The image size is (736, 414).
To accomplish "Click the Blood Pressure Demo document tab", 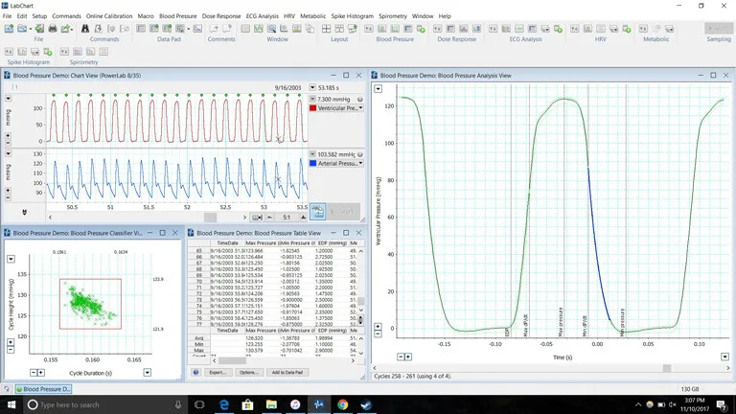I will click(41, 389).
